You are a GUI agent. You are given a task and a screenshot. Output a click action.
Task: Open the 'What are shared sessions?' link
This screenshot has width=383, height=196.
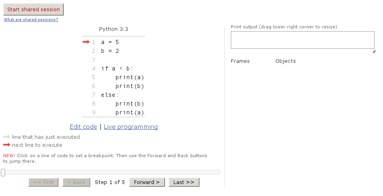click(x=31, y=20)
